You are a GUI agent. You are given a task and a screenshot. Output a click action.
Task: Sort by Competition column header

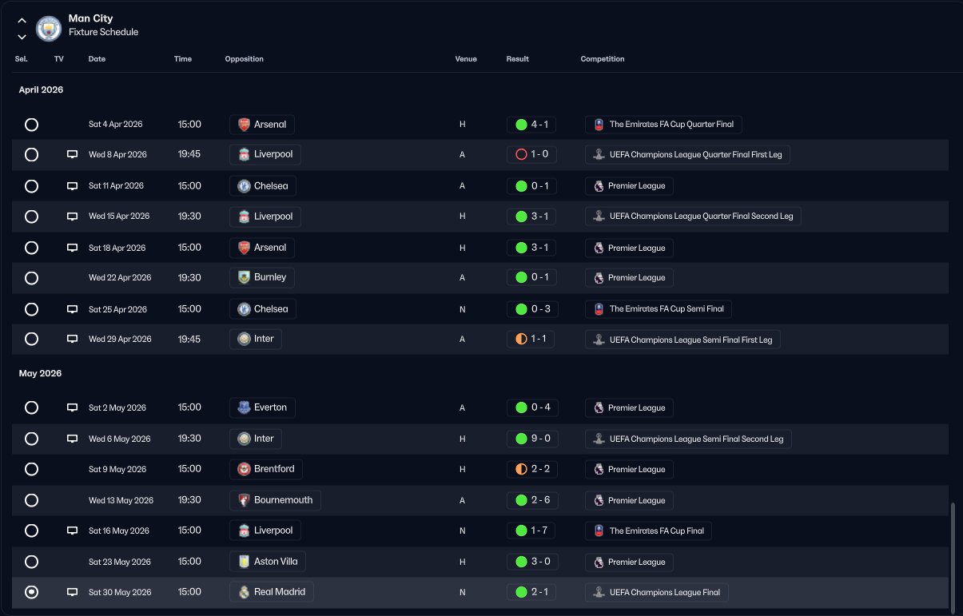click(603, 59)
